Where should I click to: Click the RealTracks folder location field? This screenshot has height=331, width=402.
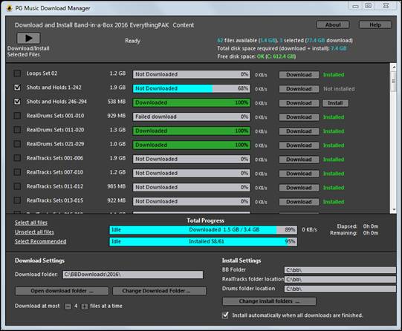point(340,279)
